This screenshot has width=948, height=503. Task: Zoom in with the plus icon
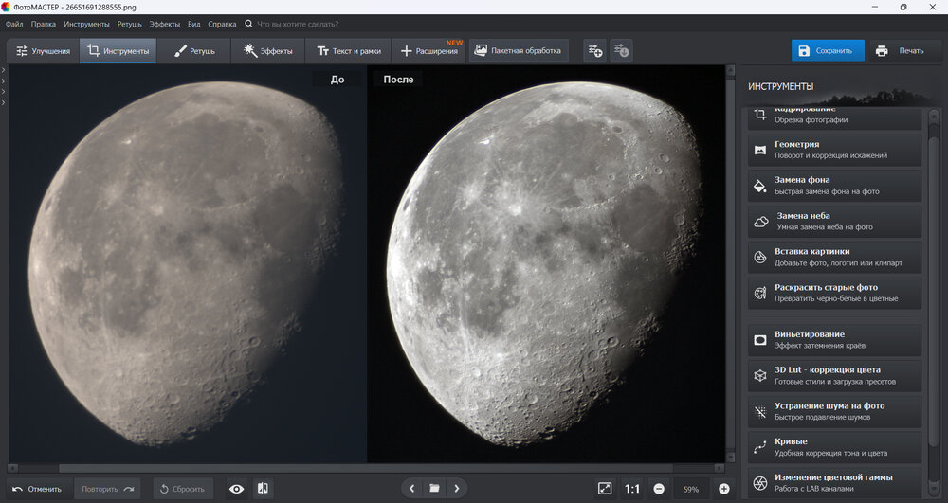[x=724, y=489]
